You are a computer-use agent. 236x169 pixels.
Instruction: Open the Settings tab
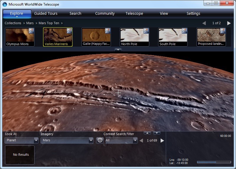click(193, 13)
